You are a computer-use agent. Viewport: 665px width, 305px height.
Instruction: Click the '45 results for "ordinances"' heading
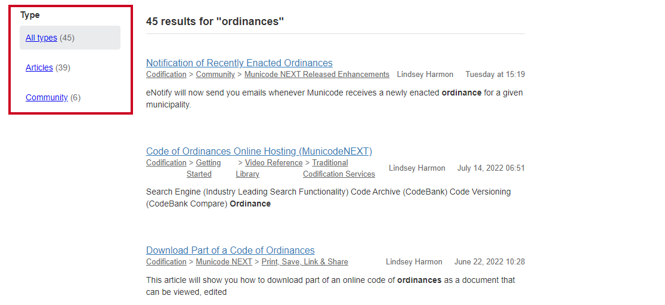[x=215, y=21]
